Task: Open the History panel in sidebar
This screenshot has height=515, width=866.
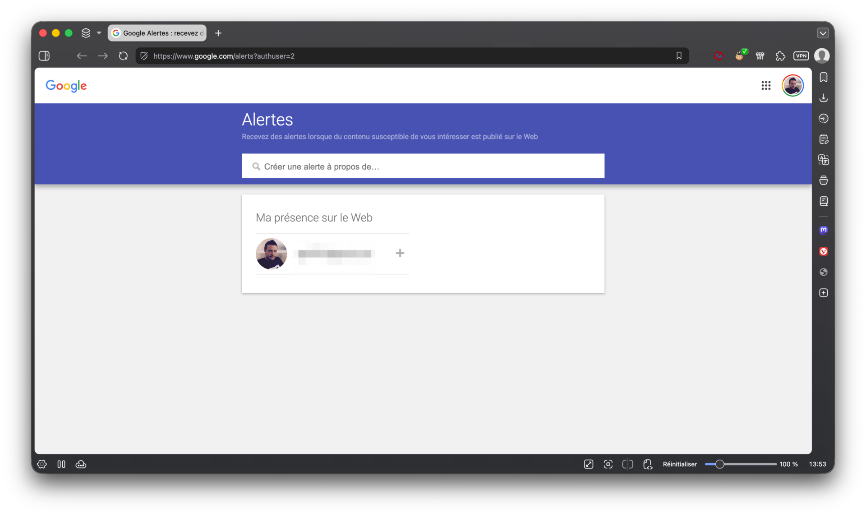Action: (823, 119)
